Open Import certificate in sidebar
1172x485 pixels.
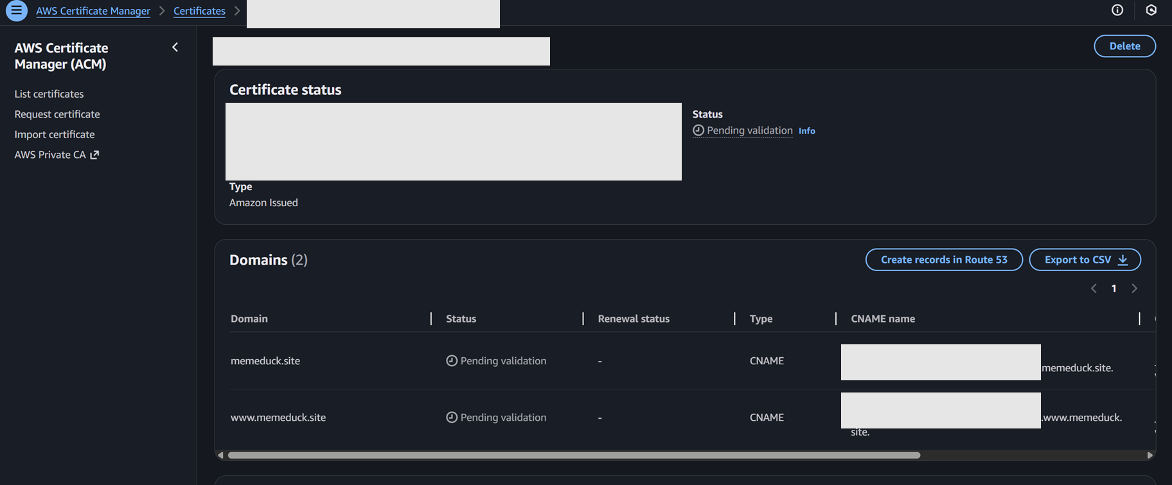55,134
